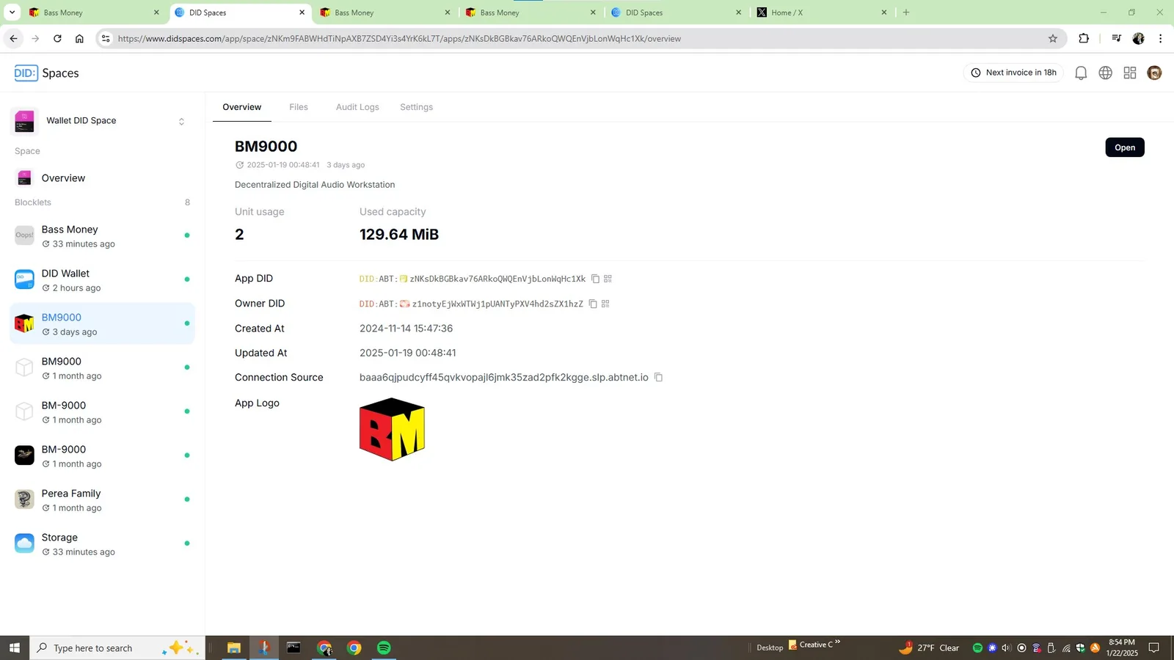Click the DID Spaces logo
The width and height of the screenshot is (1174, 660).
tap(47, 73)
